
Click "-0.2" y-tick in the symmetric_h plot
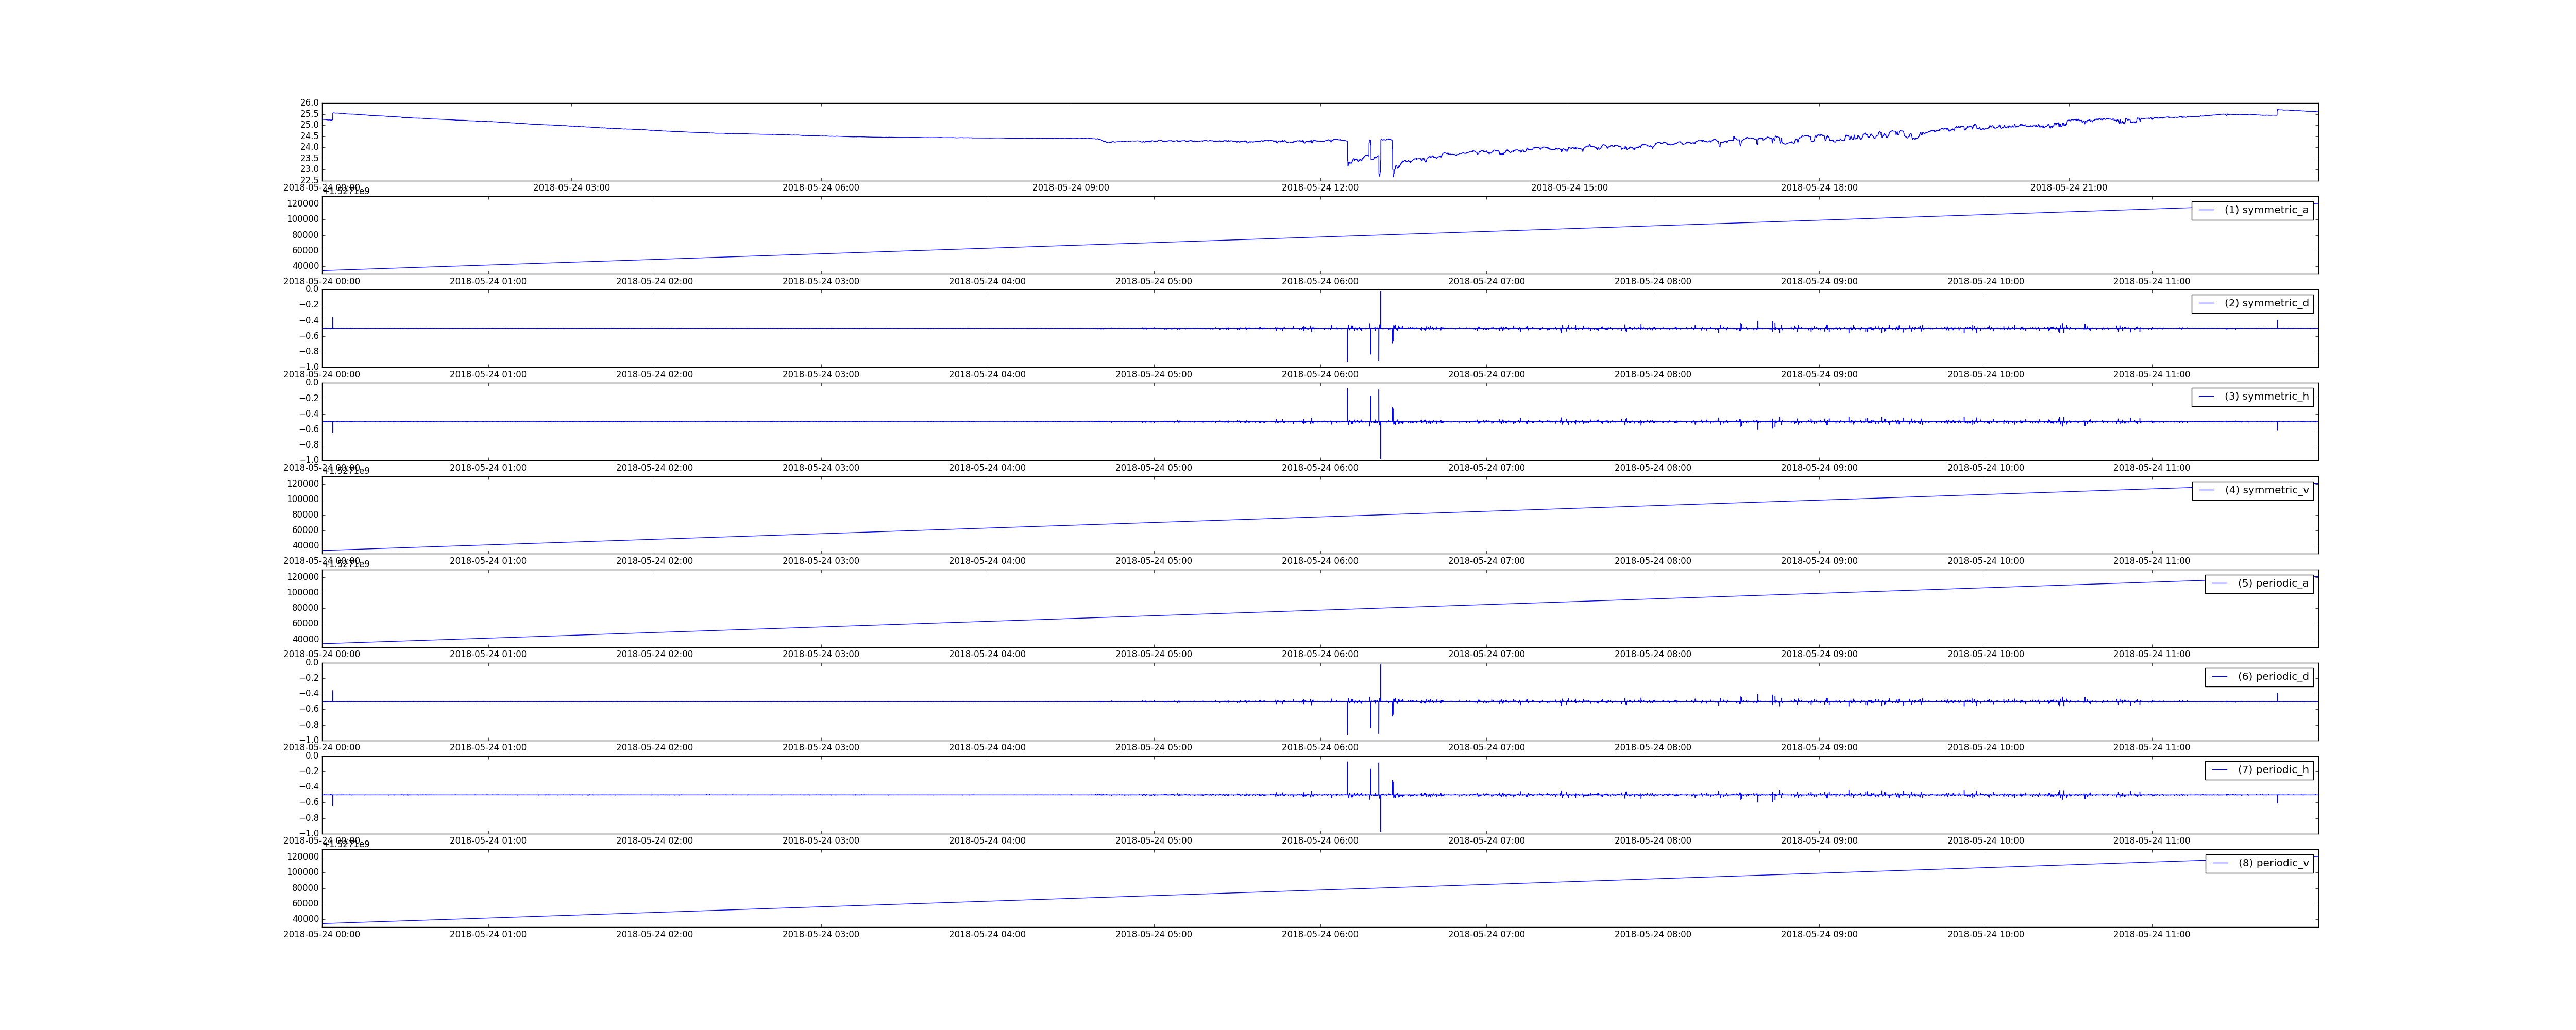click(308, 398)
